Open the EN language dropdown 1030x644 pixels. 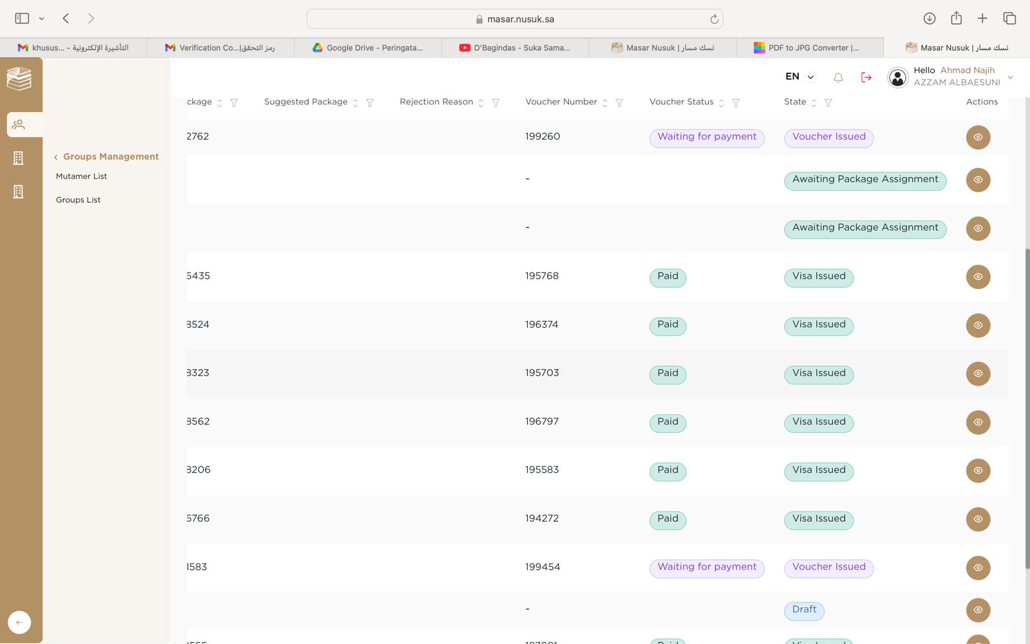800,77
